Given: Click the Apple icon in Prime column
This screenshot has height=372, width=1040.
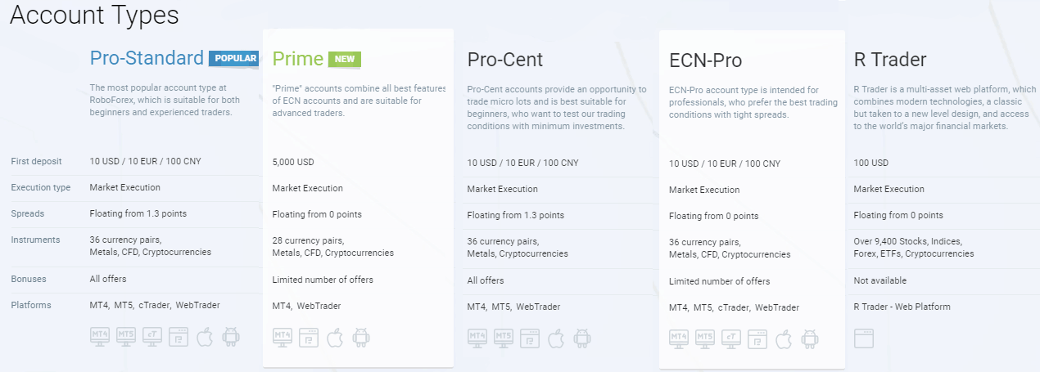Looking at the screenshot, I should (335, 337).
